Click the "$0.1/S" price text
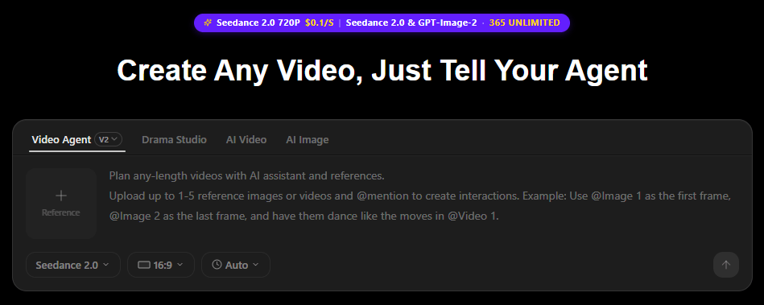This screenshot has width=764, height=305. 319,23
